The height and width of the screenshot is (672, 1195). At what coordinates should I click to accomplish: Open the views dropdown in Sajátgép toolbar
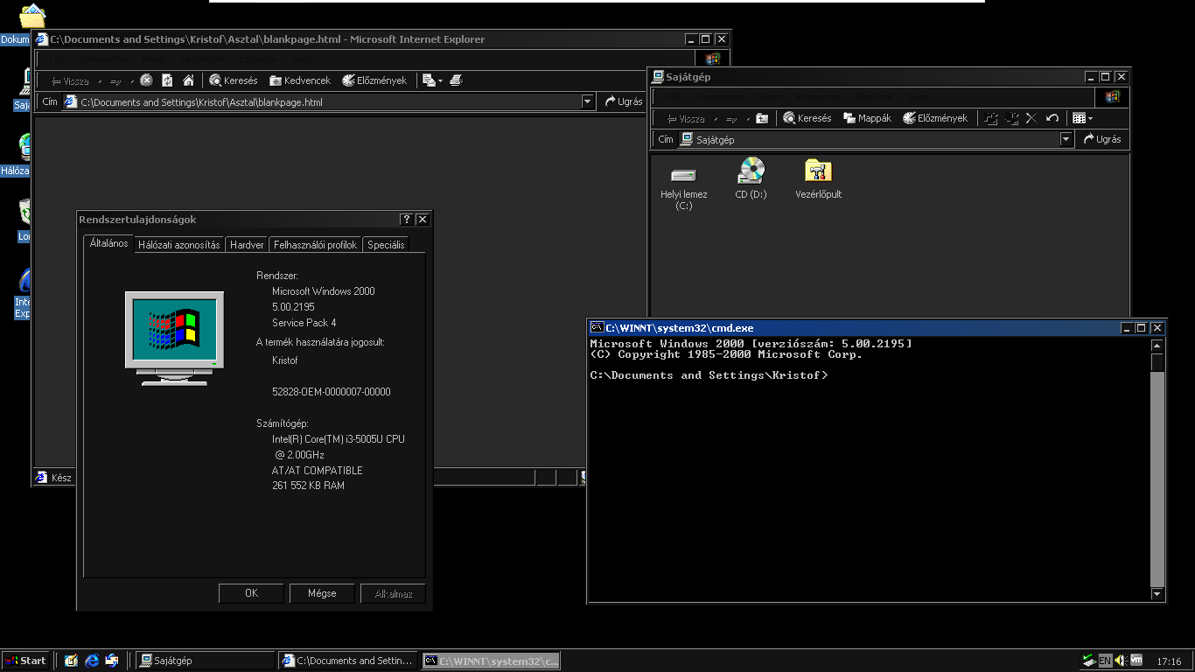(x=1090, y=117)
